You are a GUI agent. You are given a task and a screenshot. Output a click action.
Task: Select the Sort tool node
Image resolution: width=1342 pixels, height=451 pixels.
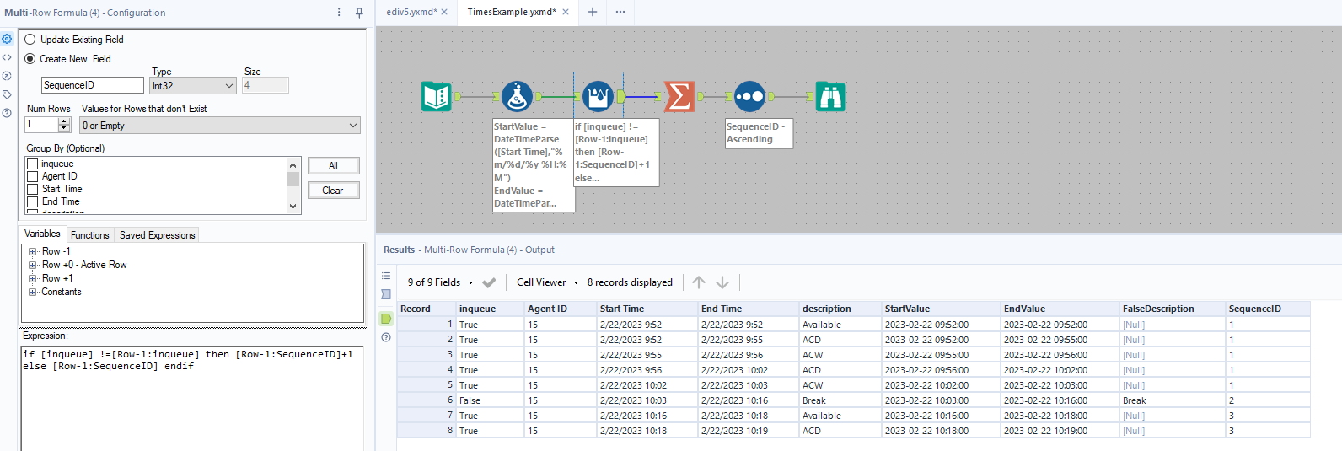[x=749, y=97]
